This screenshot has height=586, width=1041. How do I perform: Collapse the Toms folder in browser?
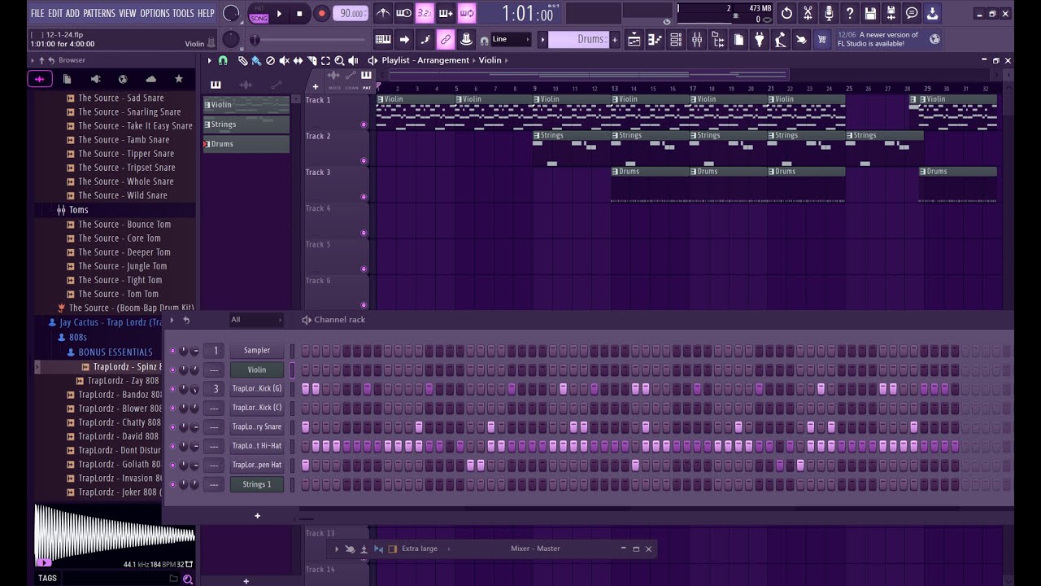78,210
